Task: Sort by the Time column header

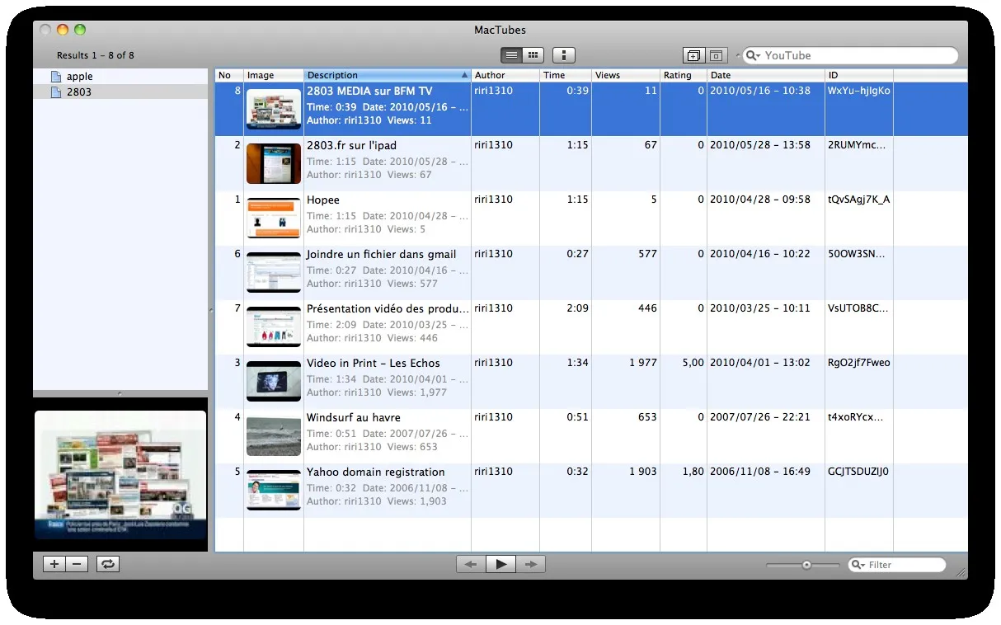Action: [566, 75]
